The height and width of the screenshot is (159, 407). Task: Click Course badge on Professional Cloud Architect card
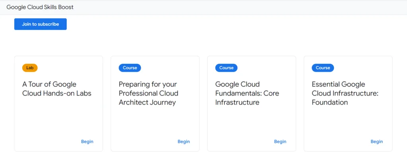(130, 68)
